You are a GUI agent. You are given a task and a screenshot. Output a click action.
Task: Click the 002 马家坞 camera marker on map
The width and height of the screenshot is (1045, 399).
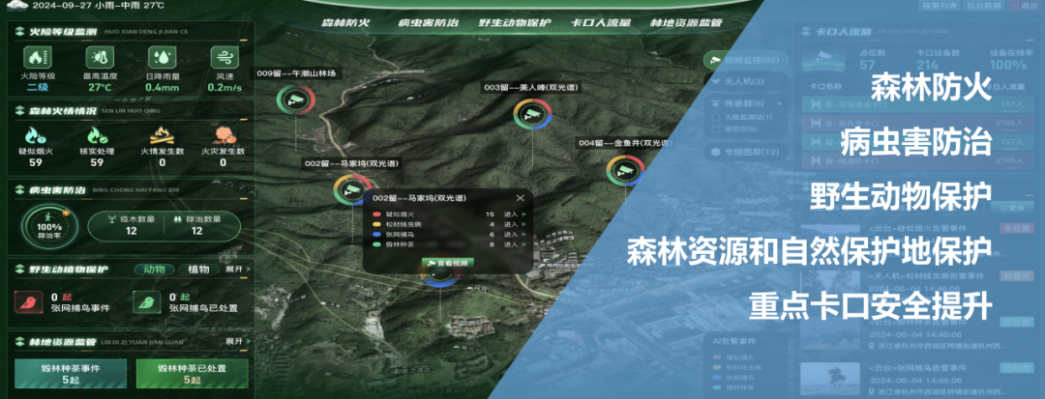(x=352, y=190)
